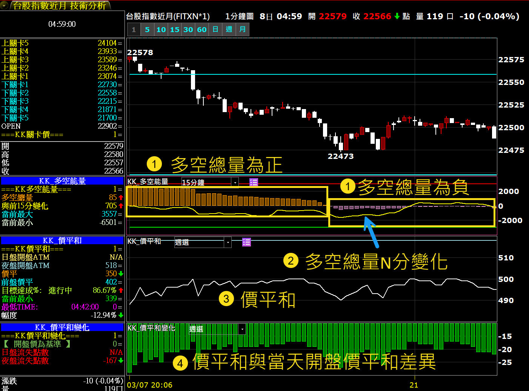Click the green down arrow beside 收 22566

pos(397,16)
